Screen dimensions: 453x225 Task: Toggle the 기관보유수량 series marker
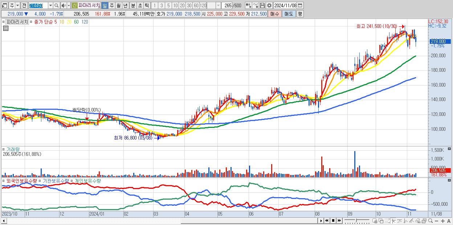click(40, 180)
